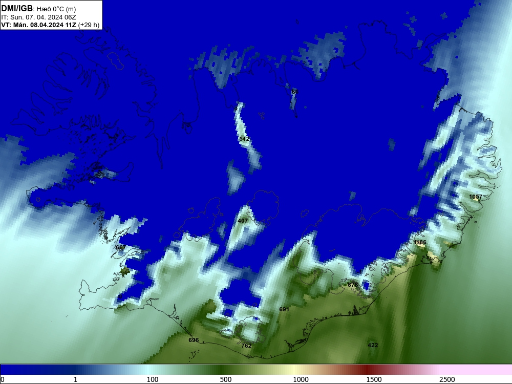512x384 pixels.
Task: Click the map value 762
Action: tap(247, 346)
